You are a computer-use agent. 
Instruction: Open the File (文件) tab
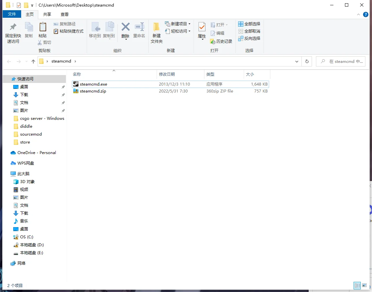[12, 14]
